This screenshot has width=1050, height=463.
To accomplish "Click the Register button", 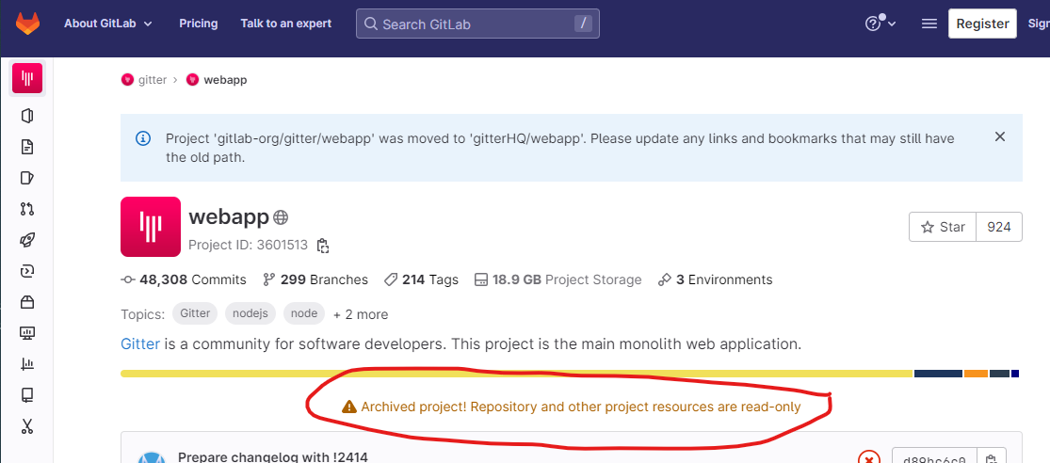I will point(982,24).
